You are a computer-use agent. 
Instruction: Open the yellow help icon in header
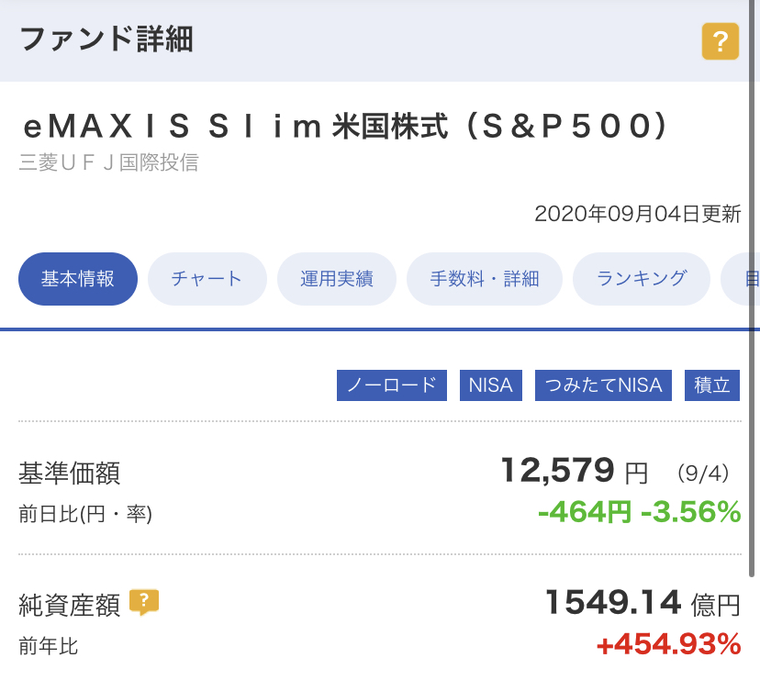(x=721, y=41)
